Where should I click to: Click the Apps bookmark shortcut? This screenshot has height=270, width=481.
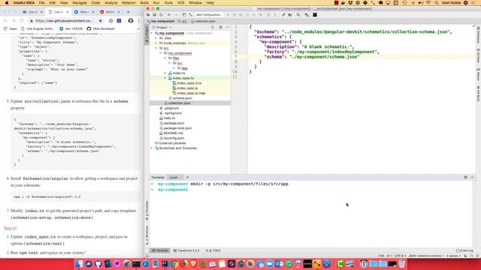(x=10, y=28)
